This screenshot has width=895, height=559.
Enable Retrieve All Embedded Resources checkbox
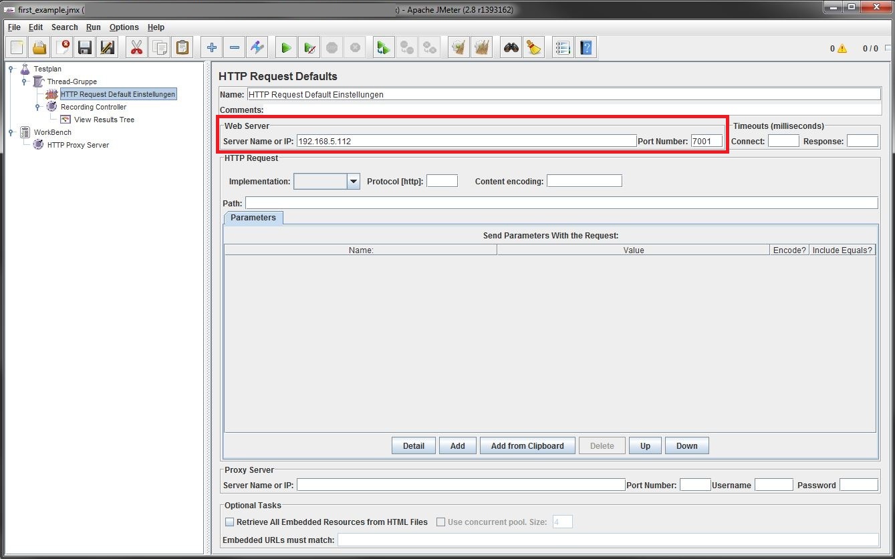pyautogui.click(x=230, y=522)
